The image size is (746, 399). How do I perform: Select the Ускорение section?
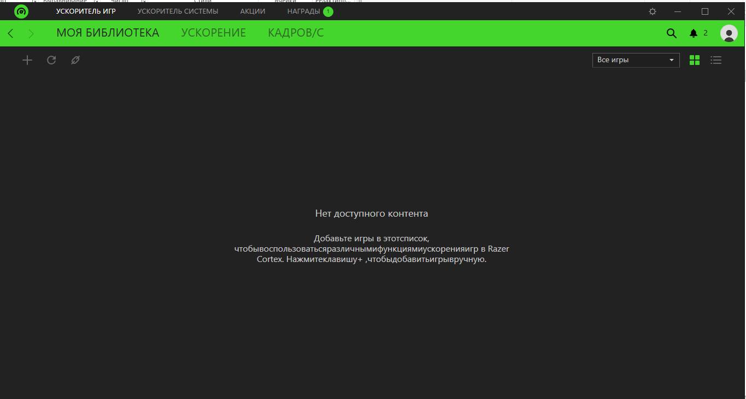pos(214,33)
